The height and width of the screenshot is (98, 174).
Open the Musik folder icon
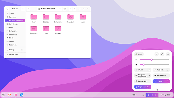coord(83,17)
